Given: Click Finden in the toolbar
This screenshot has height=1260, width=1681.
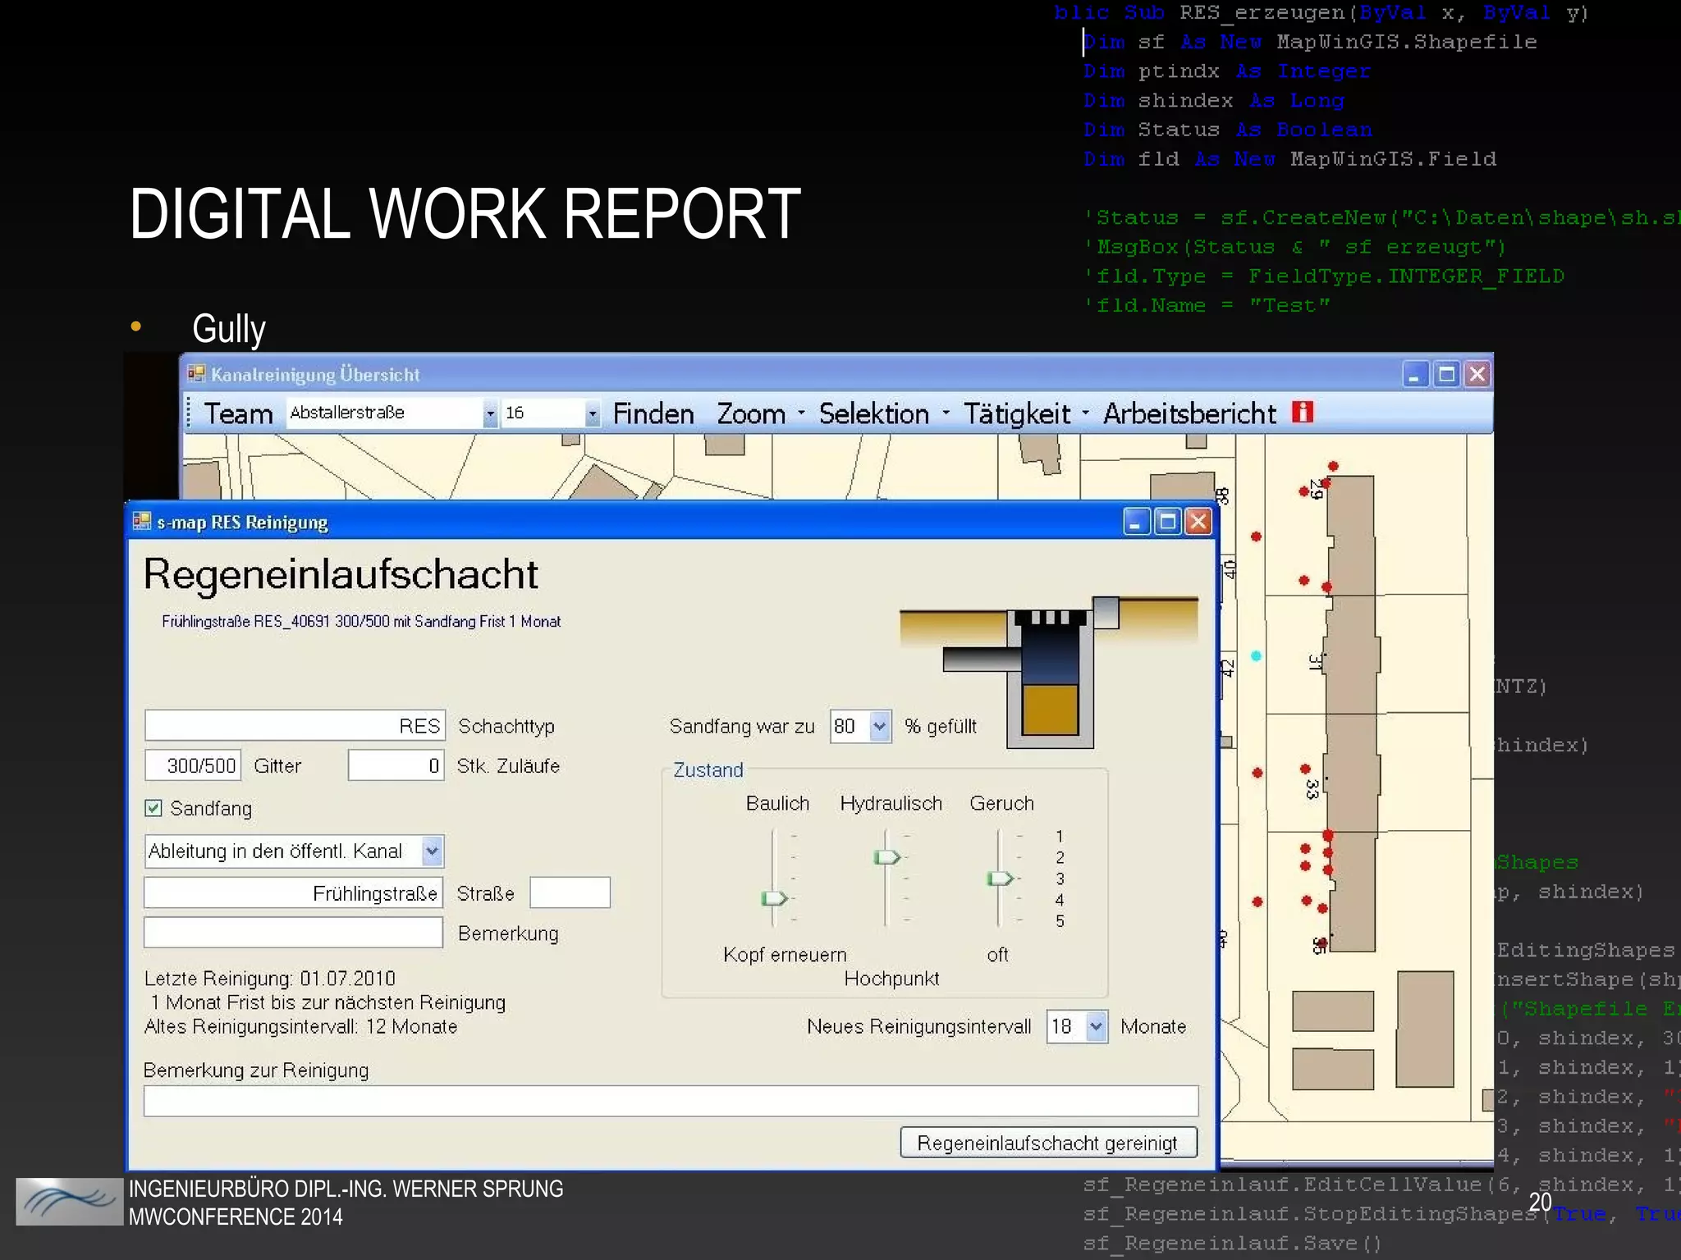Looking at the screenshot, I should pos(653,413).
